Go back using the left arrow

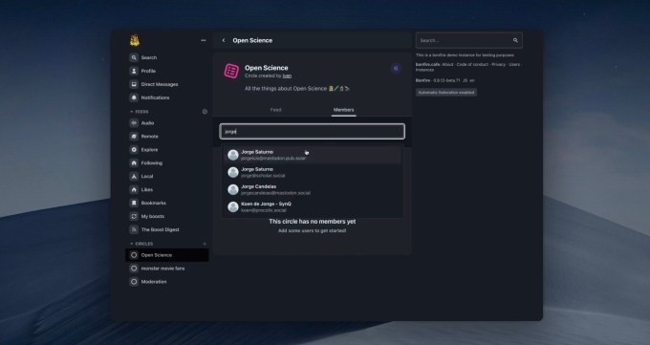[224, 40]
